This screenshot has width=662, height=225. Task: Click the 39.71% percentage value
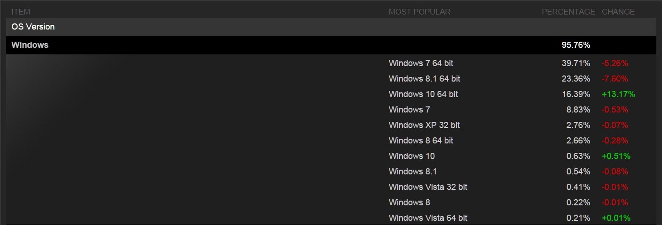(x=575, y=63)
